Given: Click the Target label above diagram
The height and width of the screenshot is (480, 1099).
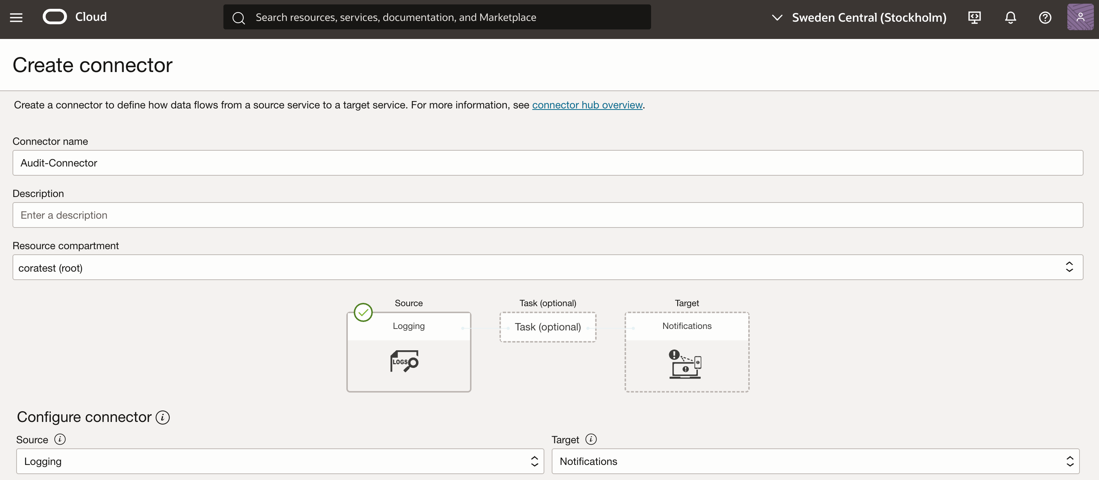Looking at the screenshot, I should 687,303.
